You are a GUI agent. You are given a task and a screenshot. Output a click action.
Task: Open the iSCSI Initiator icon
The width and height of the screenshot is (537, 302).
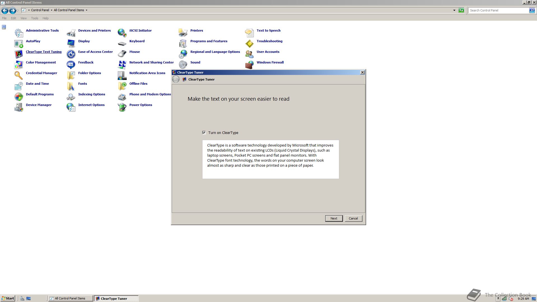click(x=122, y=33)
